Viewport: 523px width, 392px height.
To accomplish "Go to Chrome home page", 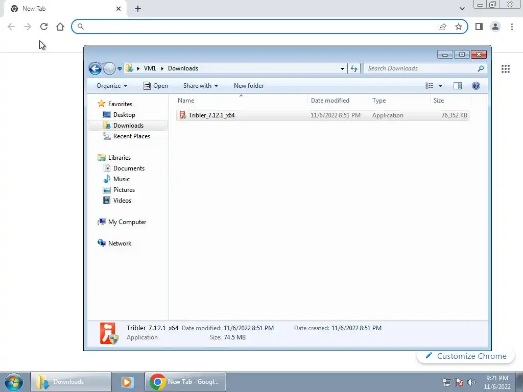I will tap(60, 27).
